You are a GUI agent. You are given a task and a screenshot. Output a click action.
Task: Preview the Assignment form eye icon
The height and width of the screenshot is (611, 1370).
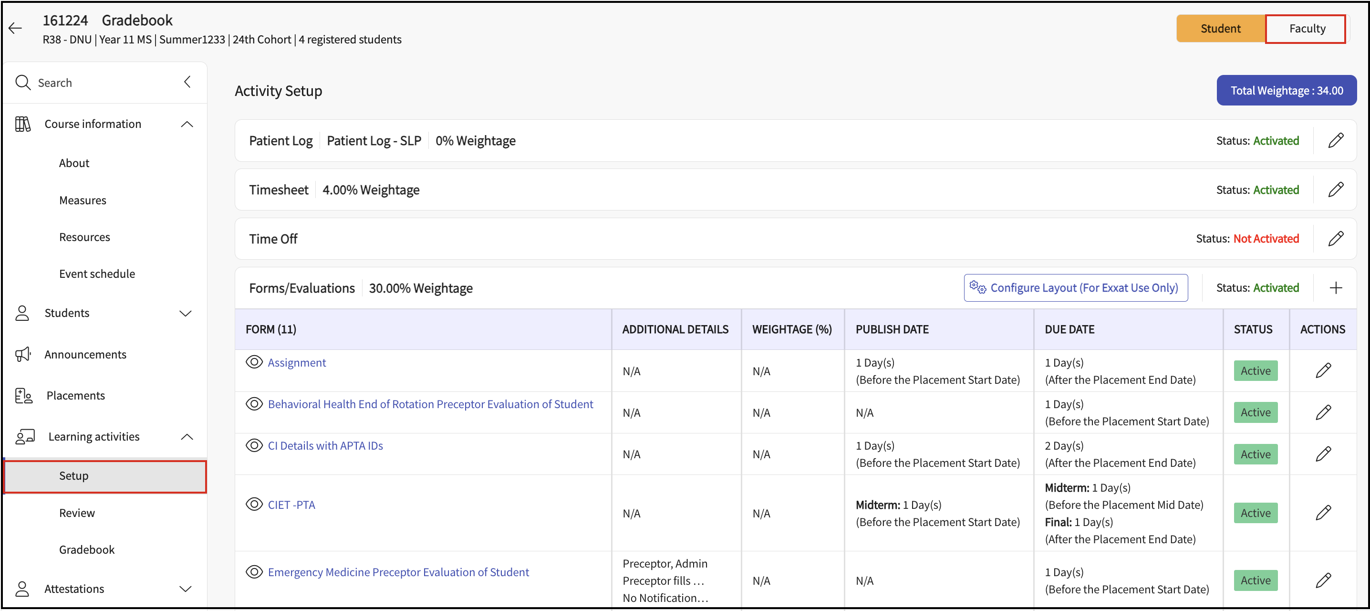(254, 362)
